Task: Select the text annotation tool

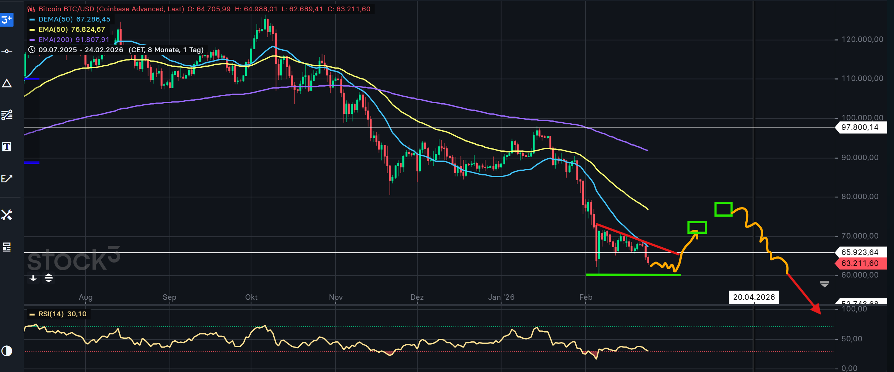Action: [x=7, y=147]
